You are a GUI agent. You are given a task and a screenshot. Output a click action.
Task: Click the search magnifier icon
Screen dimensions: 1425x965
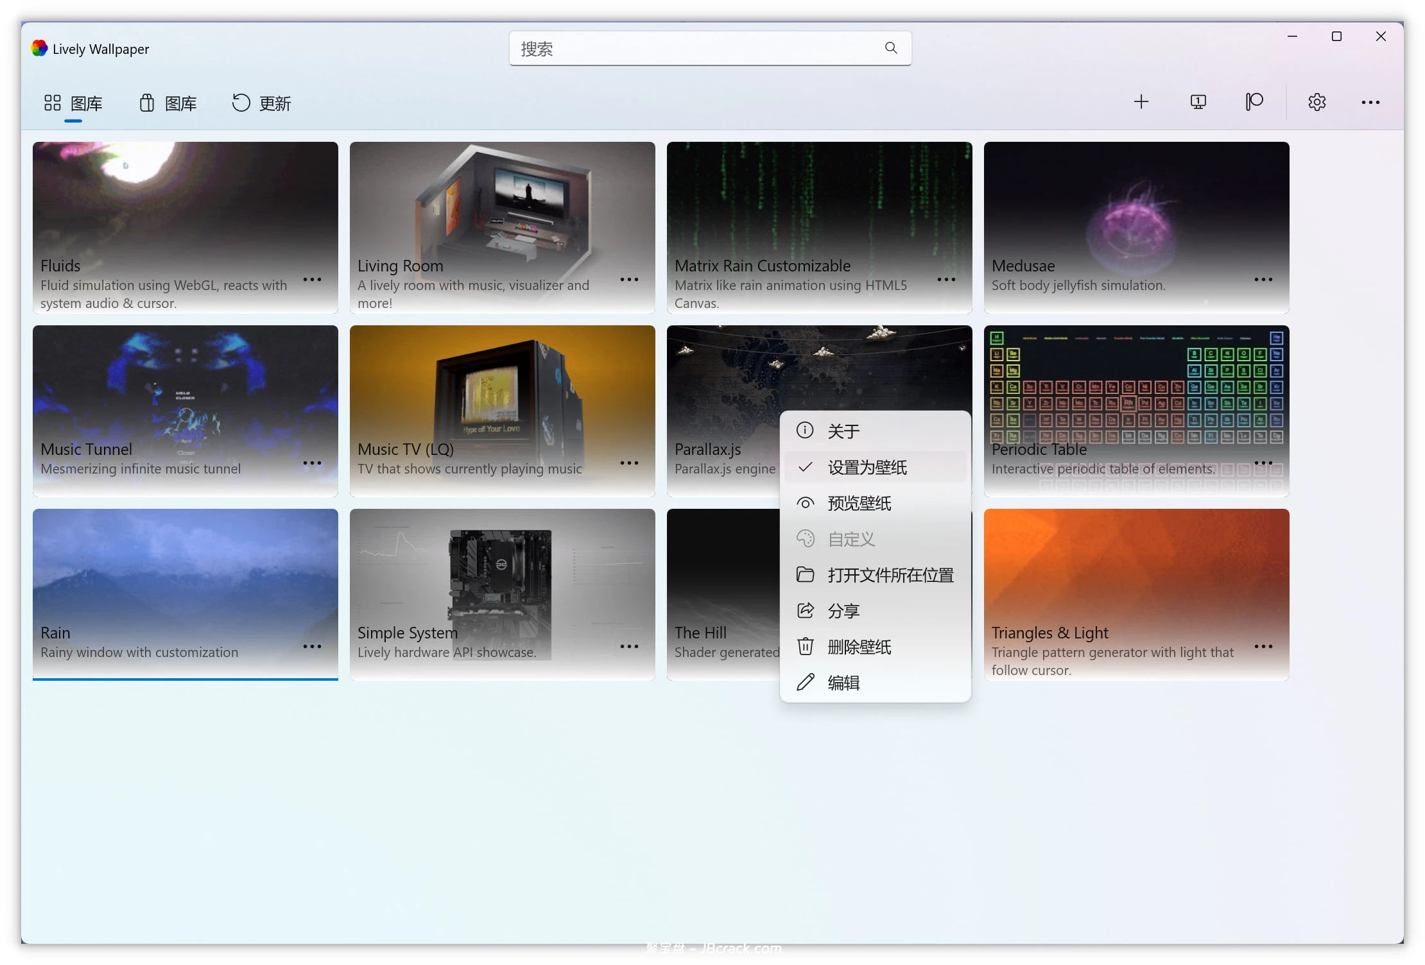point(891,48)
